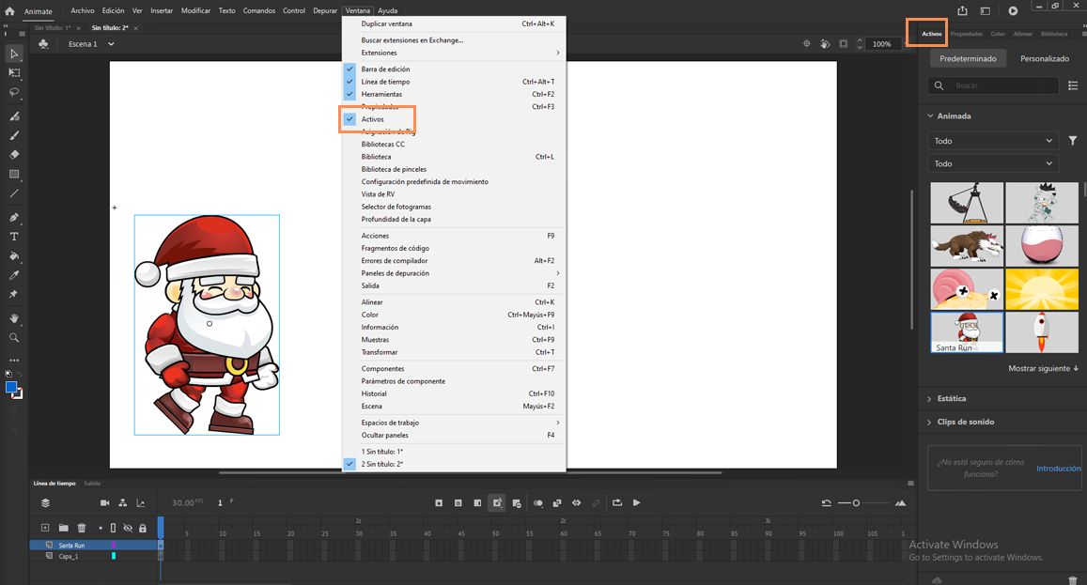Open the Ayuda menu
This screenshot has width=1087, height=585.
click(387, 10)
